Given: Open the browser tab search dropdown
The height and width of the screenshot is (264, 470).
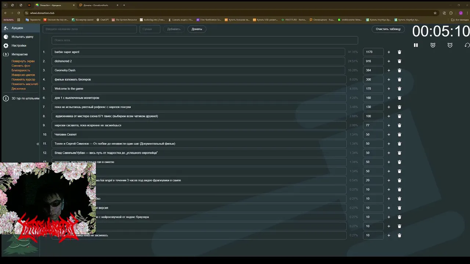Looking at the screenshot, I should coord(5,5).
